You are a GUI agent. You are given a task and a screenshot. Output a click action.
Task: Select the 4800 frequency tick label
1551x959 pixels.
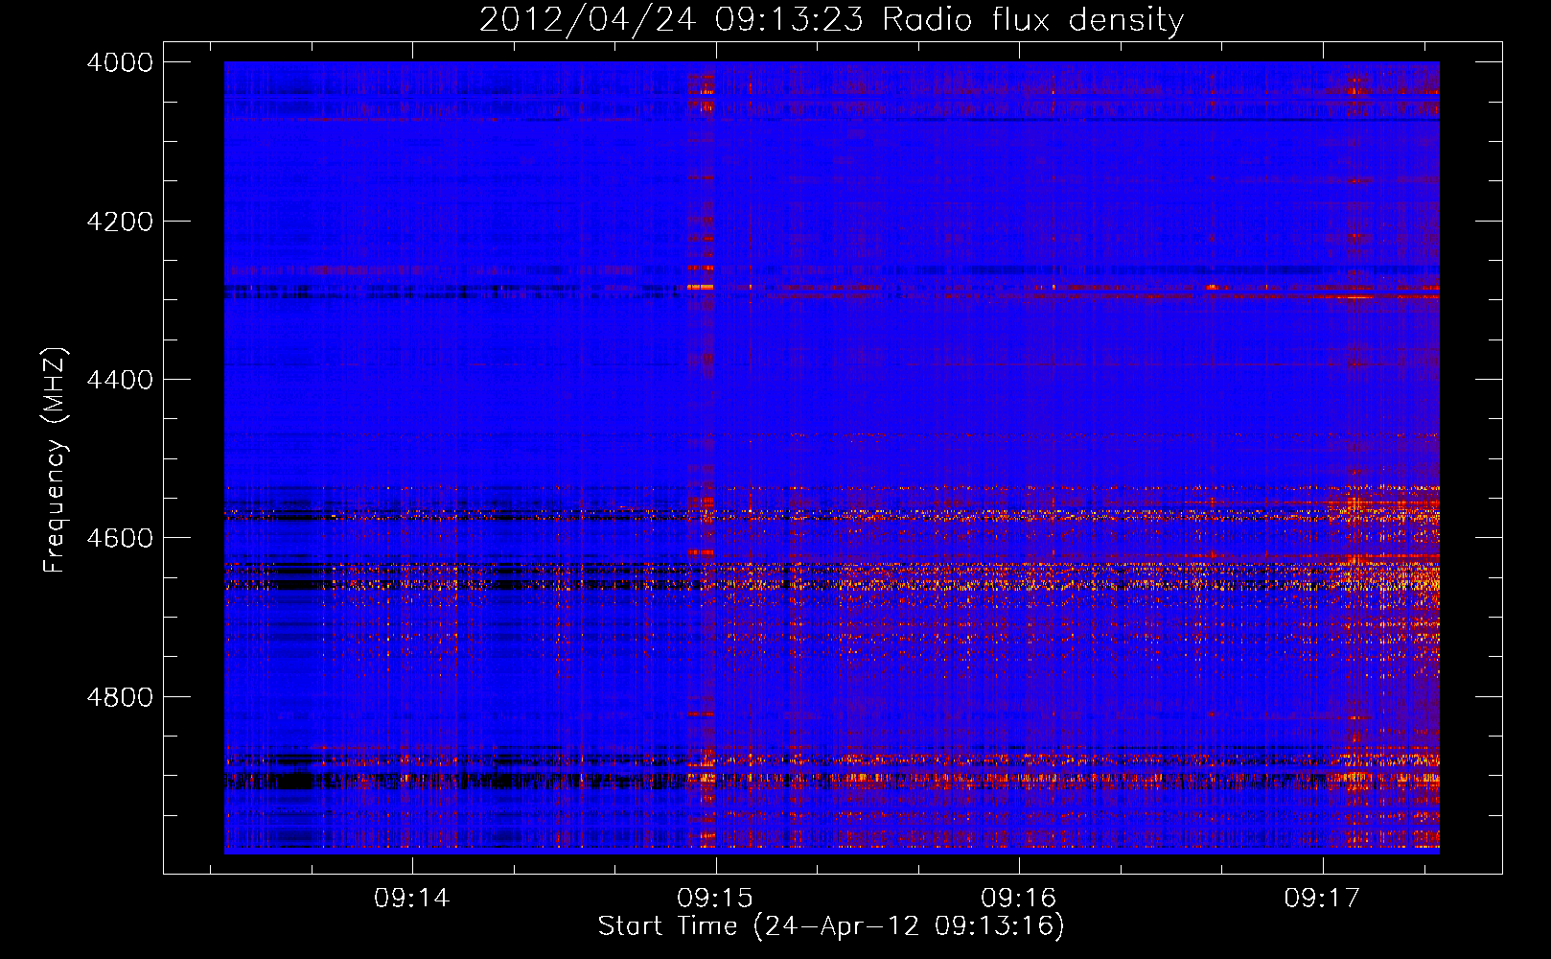pos(120,696)
